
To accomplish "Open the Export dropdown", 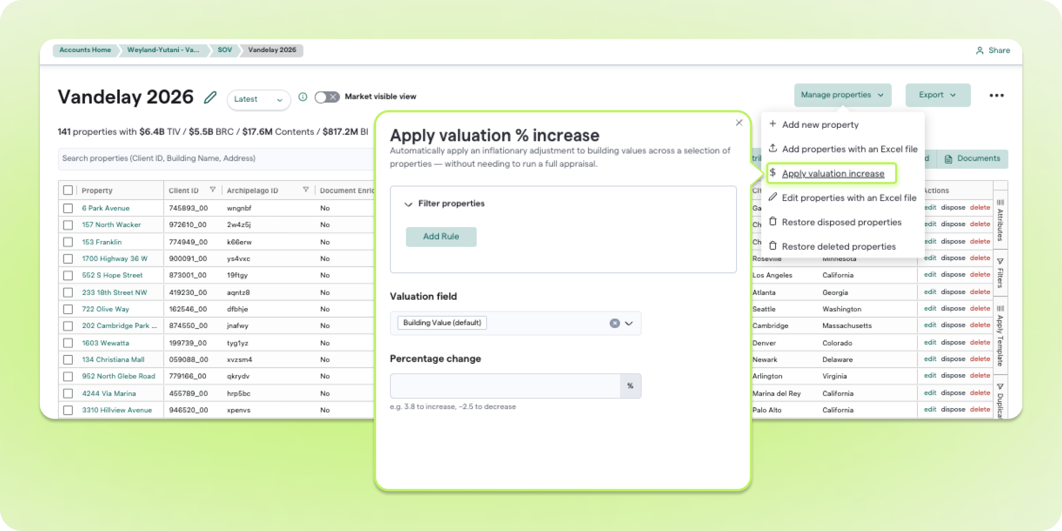I will [x=938, y=95].
